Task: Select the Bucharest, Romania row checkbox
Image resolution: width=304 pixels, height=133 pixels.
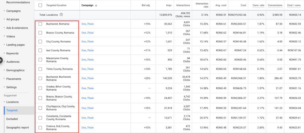Action: click(x=40, y=24)
